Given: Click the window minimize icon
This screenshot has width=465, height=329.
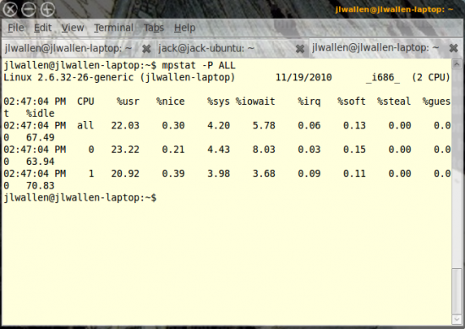Looking at the screenshot, I should (x=29, y=9).
